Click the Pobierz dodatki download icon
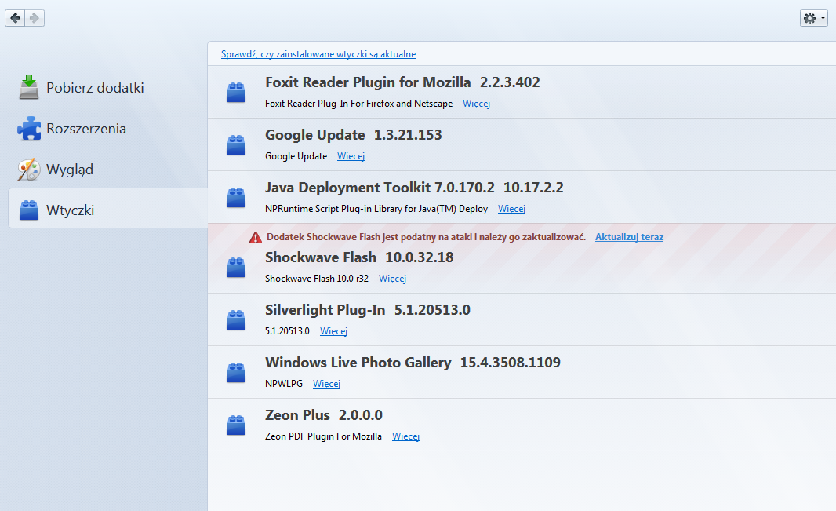 pos(29,87)
